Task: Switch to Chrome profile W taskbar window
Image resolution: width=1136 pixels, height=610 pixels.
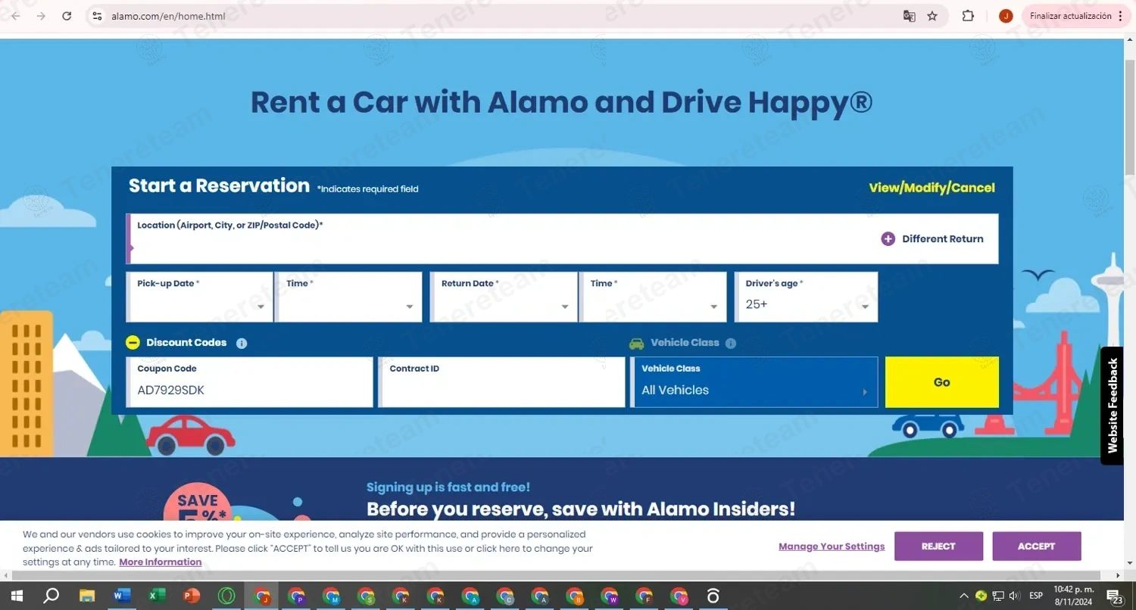Action: tap(610, 596)
